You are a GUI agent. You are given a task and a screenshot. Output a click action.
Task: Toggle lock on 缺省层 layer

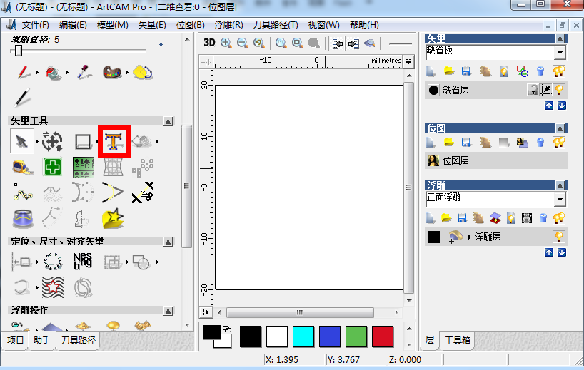tap(533, 90)
